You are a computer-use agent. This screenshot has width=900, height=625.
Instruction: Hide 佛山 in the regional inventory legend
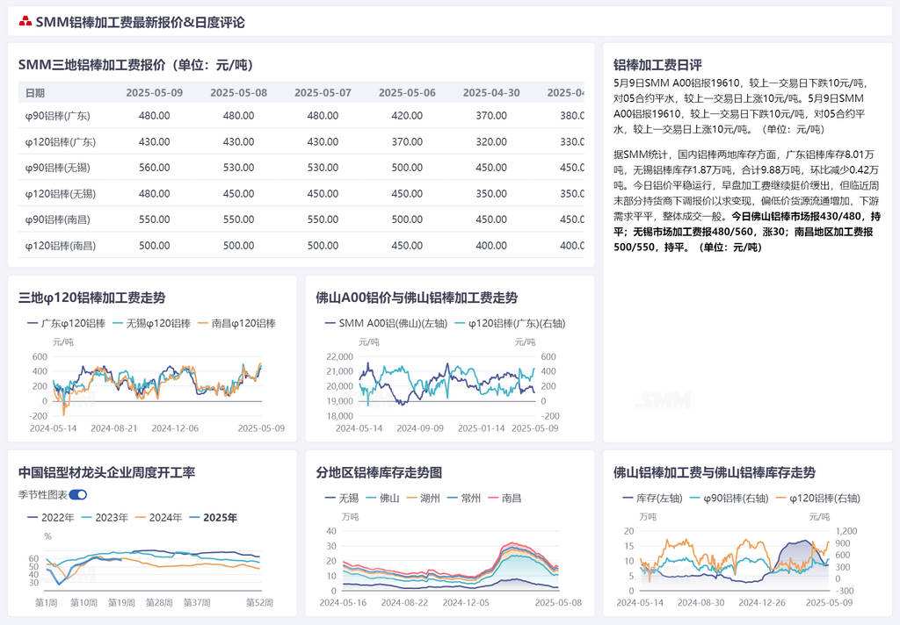(383, 499)
